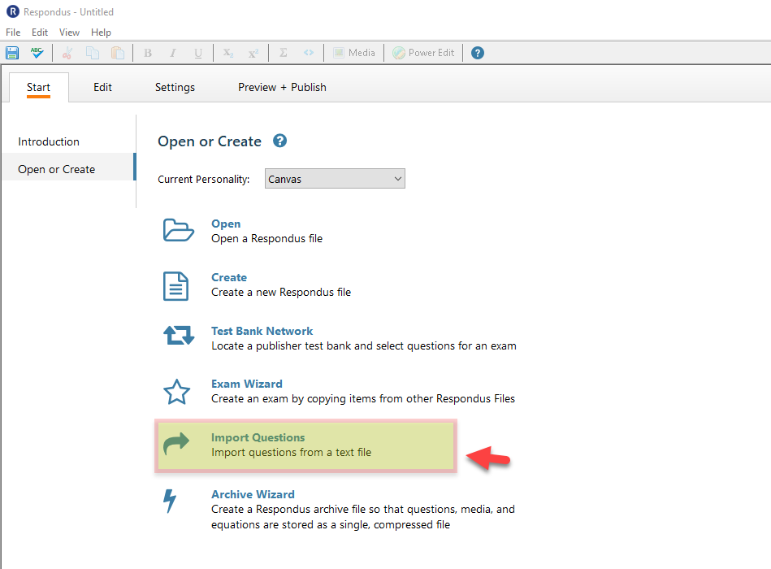Click the Cut scissors icon
771x569 pixels.
pos(67,53)
